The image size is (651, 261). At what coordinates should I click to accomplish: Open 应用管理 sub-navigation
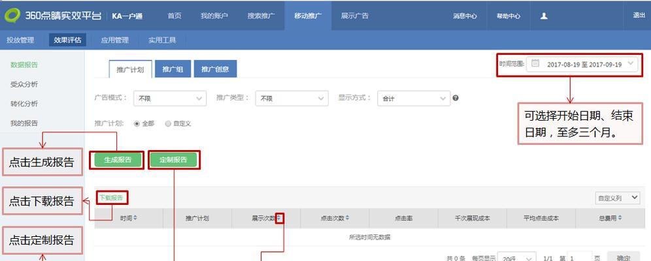coord(114,40)
